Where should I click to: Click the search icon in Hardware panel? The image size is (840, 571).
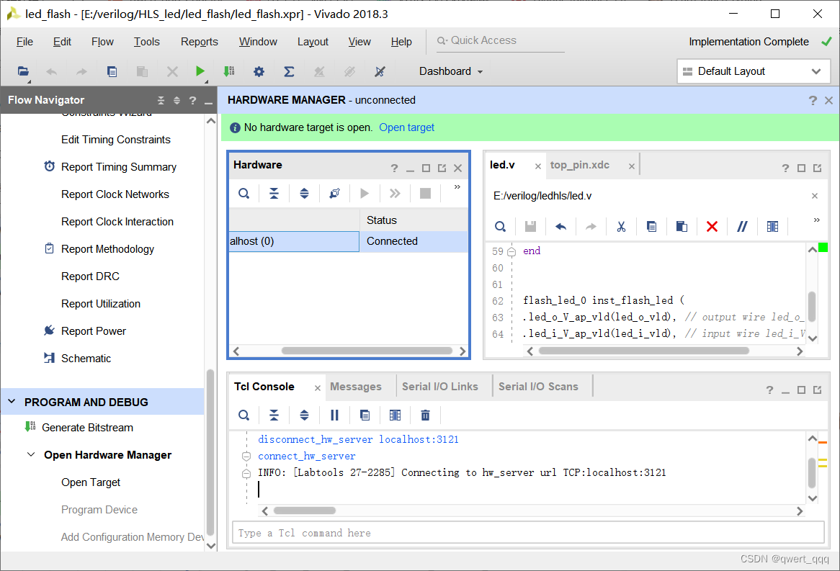[x=243, y=194]
